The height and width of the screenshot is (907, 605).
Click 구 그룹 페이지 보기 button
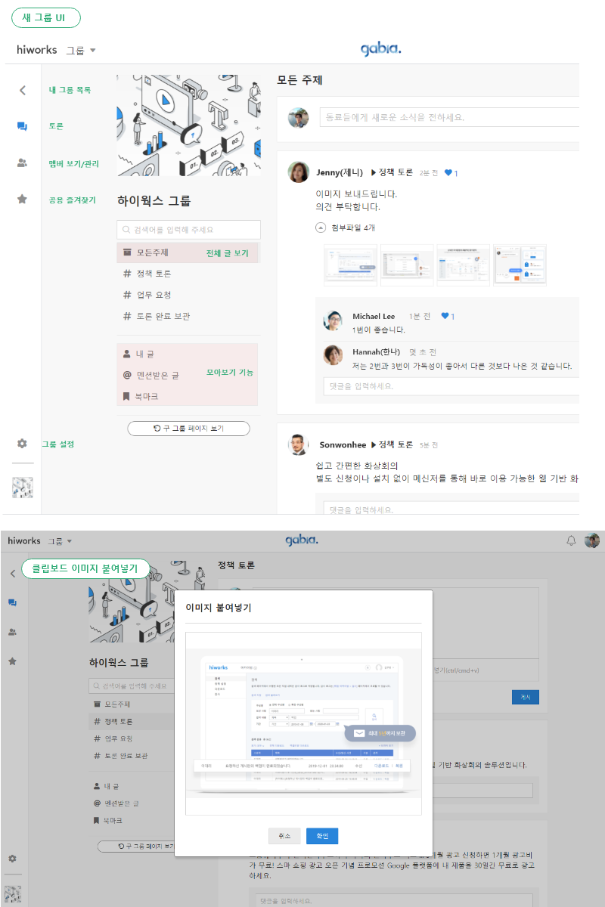[188, 429]
